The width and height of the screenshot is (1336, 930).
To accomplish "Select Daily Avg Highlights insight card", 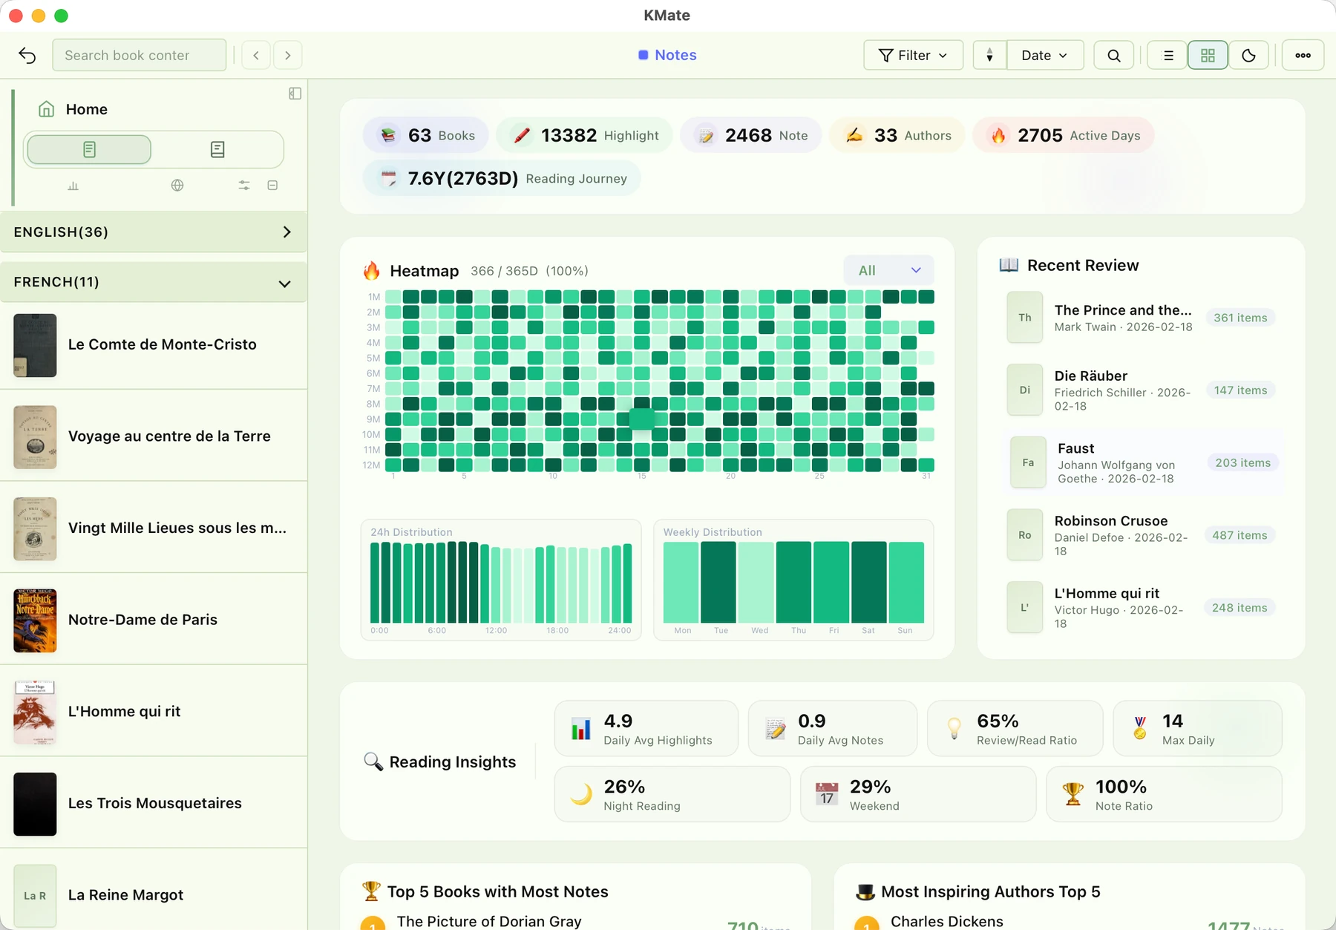I will (646, 729).
